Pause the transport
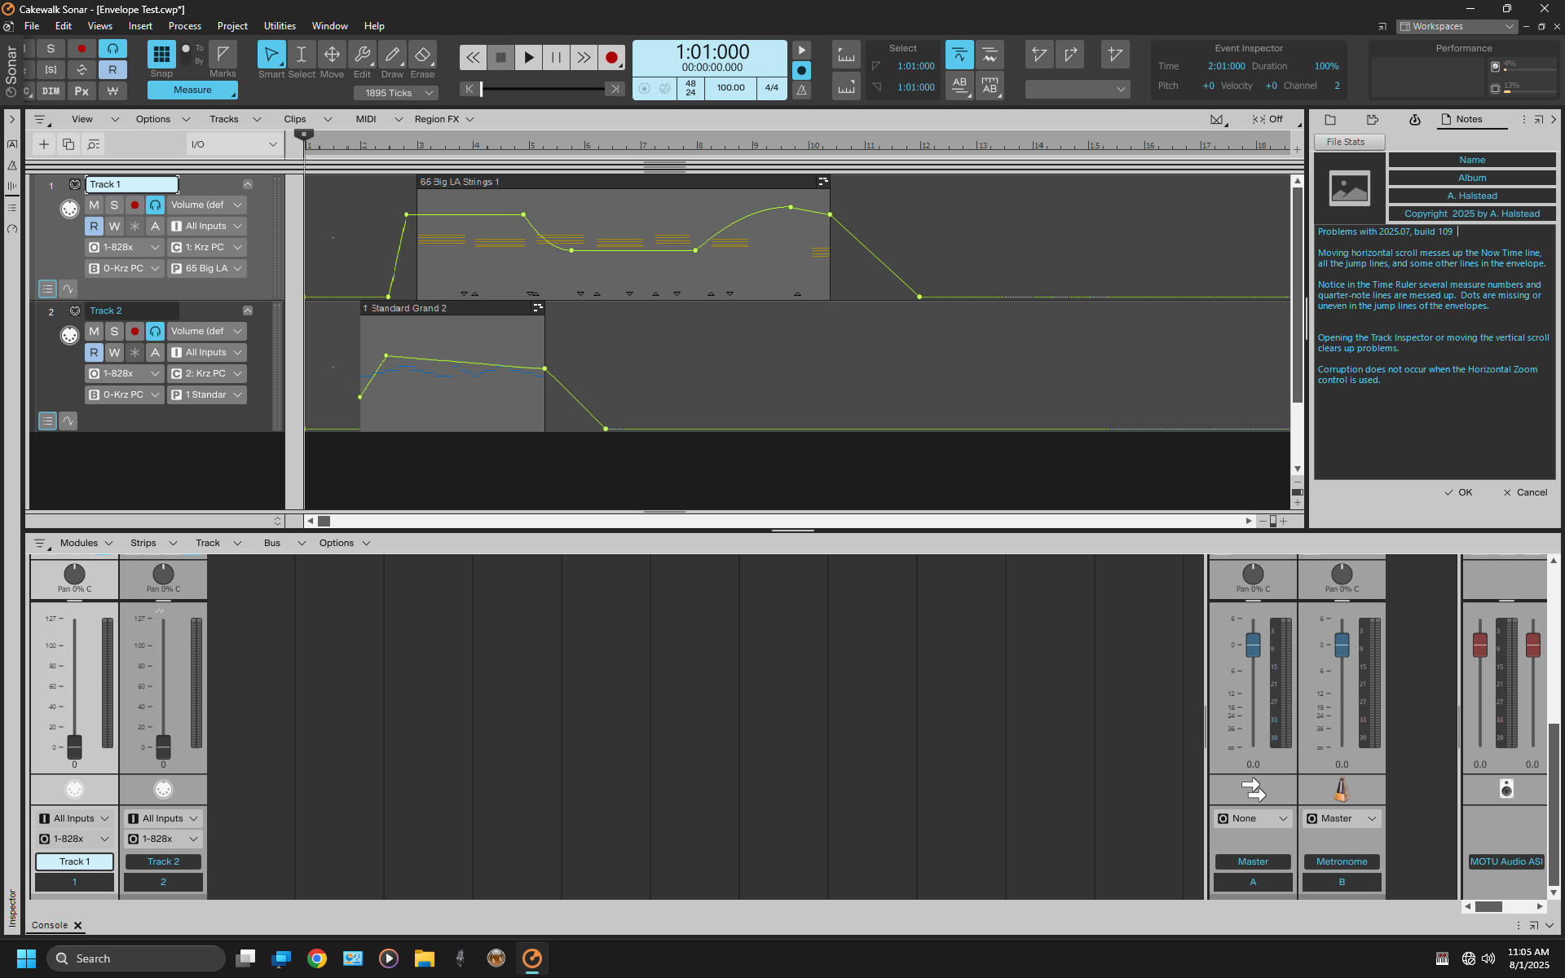Screen dimensions: 1565x978 tap(556, 57)
